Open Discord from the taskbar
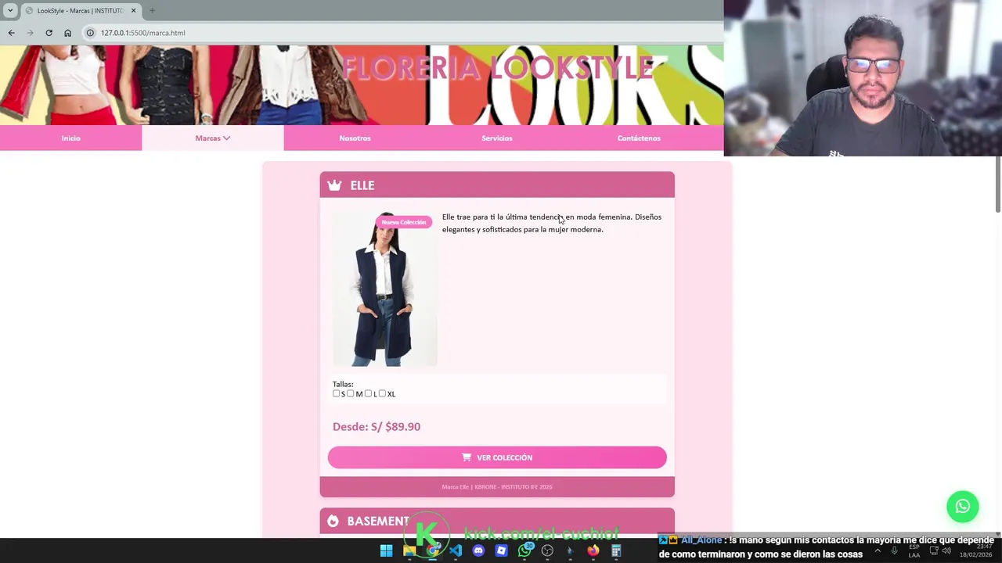 [478, 550]
